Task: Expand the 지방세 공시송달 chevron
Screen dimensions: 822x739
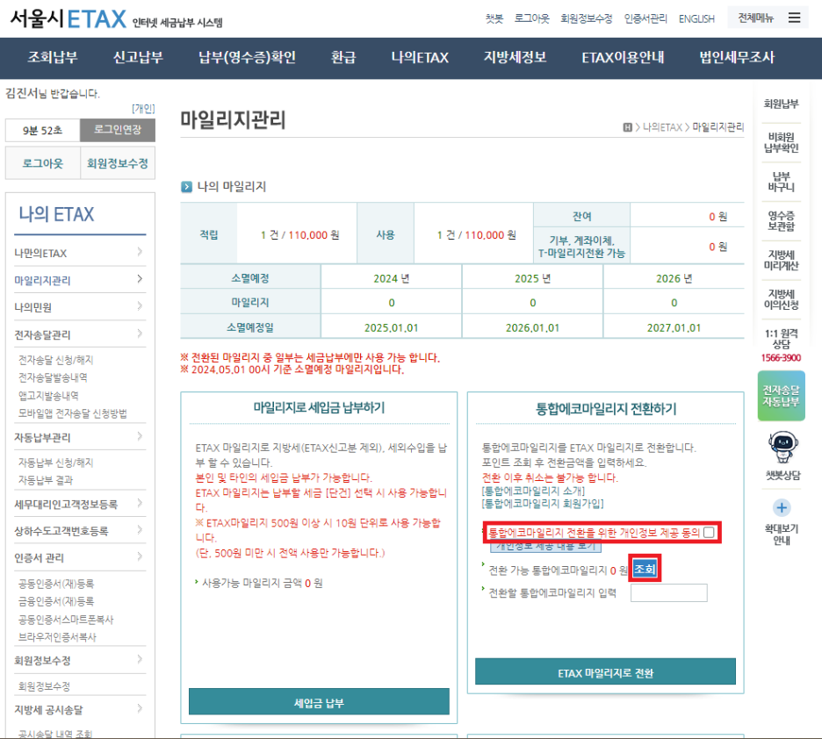Action: (x=140, y=709)
